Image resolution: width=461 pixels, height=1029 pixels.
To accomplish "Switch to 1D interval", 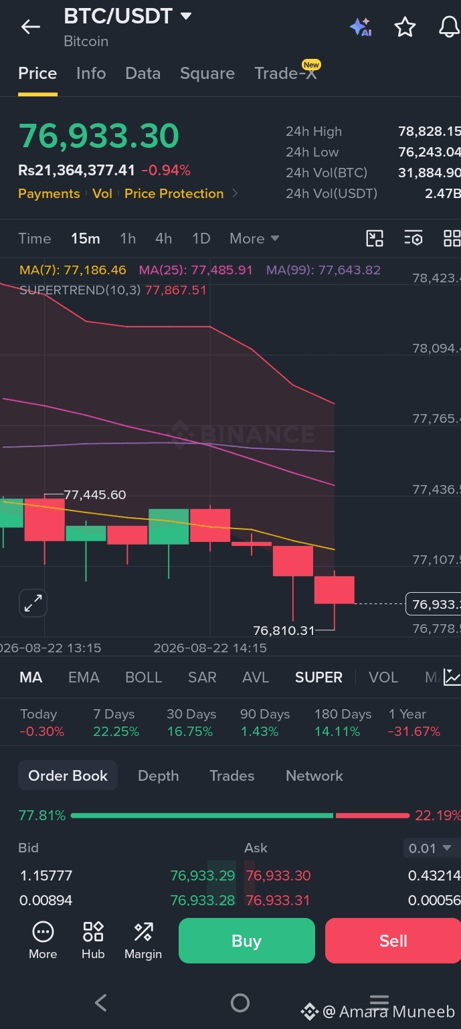I will (x=201, y=238).
